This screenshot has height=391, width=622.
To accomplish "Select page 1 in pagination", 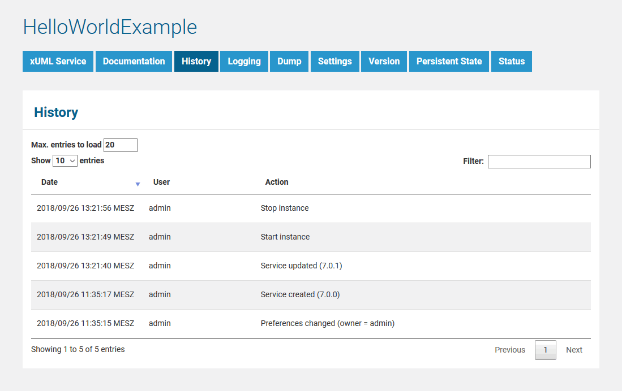I will click(x=546, y=350).
